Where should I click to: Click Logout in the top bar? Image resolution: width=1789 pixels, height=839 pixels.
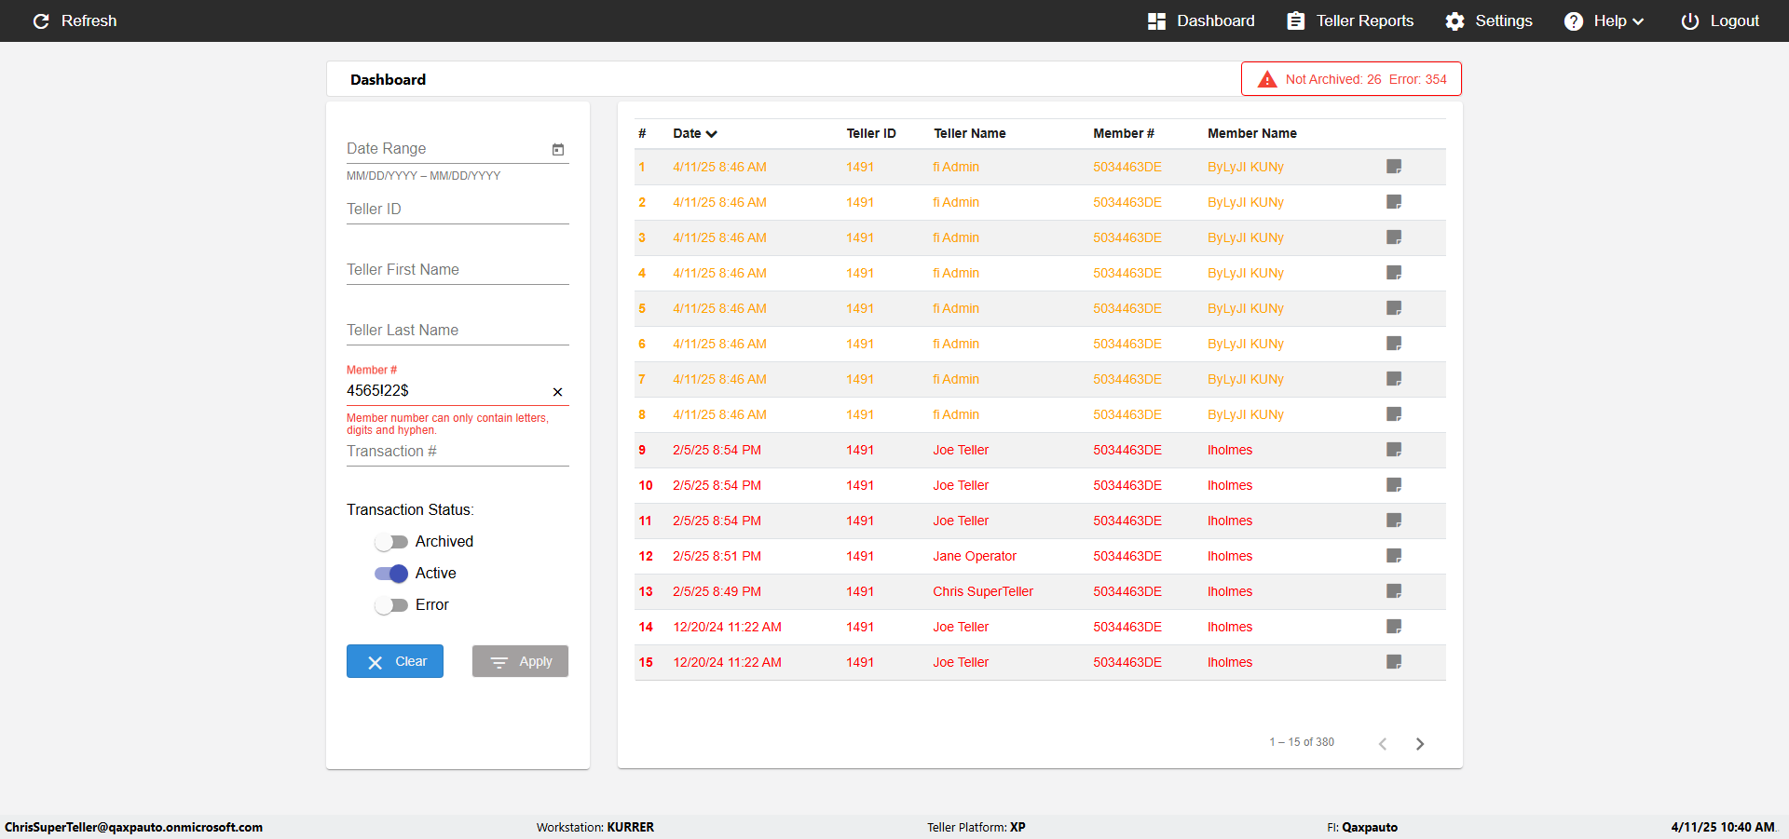(1720, 20)
